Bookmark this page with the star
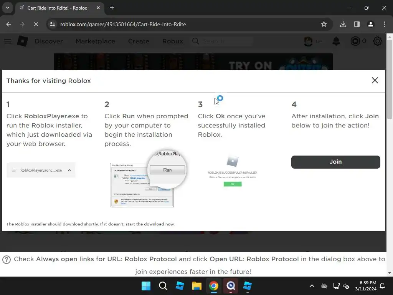 pos(324,24)
